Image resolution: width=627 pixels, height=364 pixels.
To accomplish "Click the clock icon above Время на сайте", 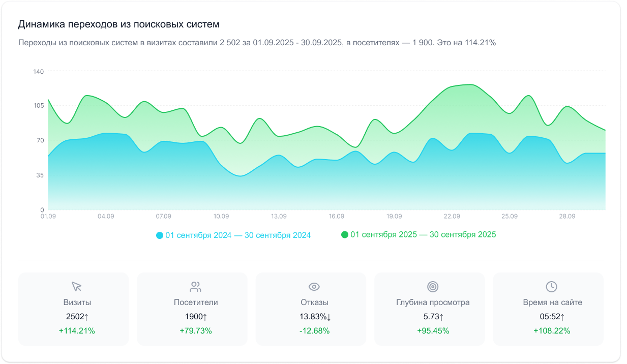I will (x=551, y=286).
